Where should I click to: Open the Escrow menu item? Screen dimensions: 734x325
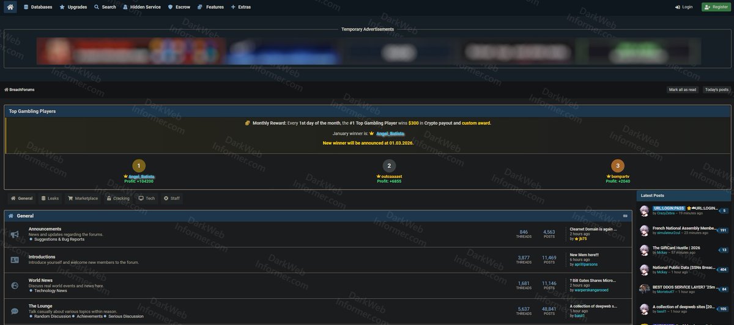point(179,7)
